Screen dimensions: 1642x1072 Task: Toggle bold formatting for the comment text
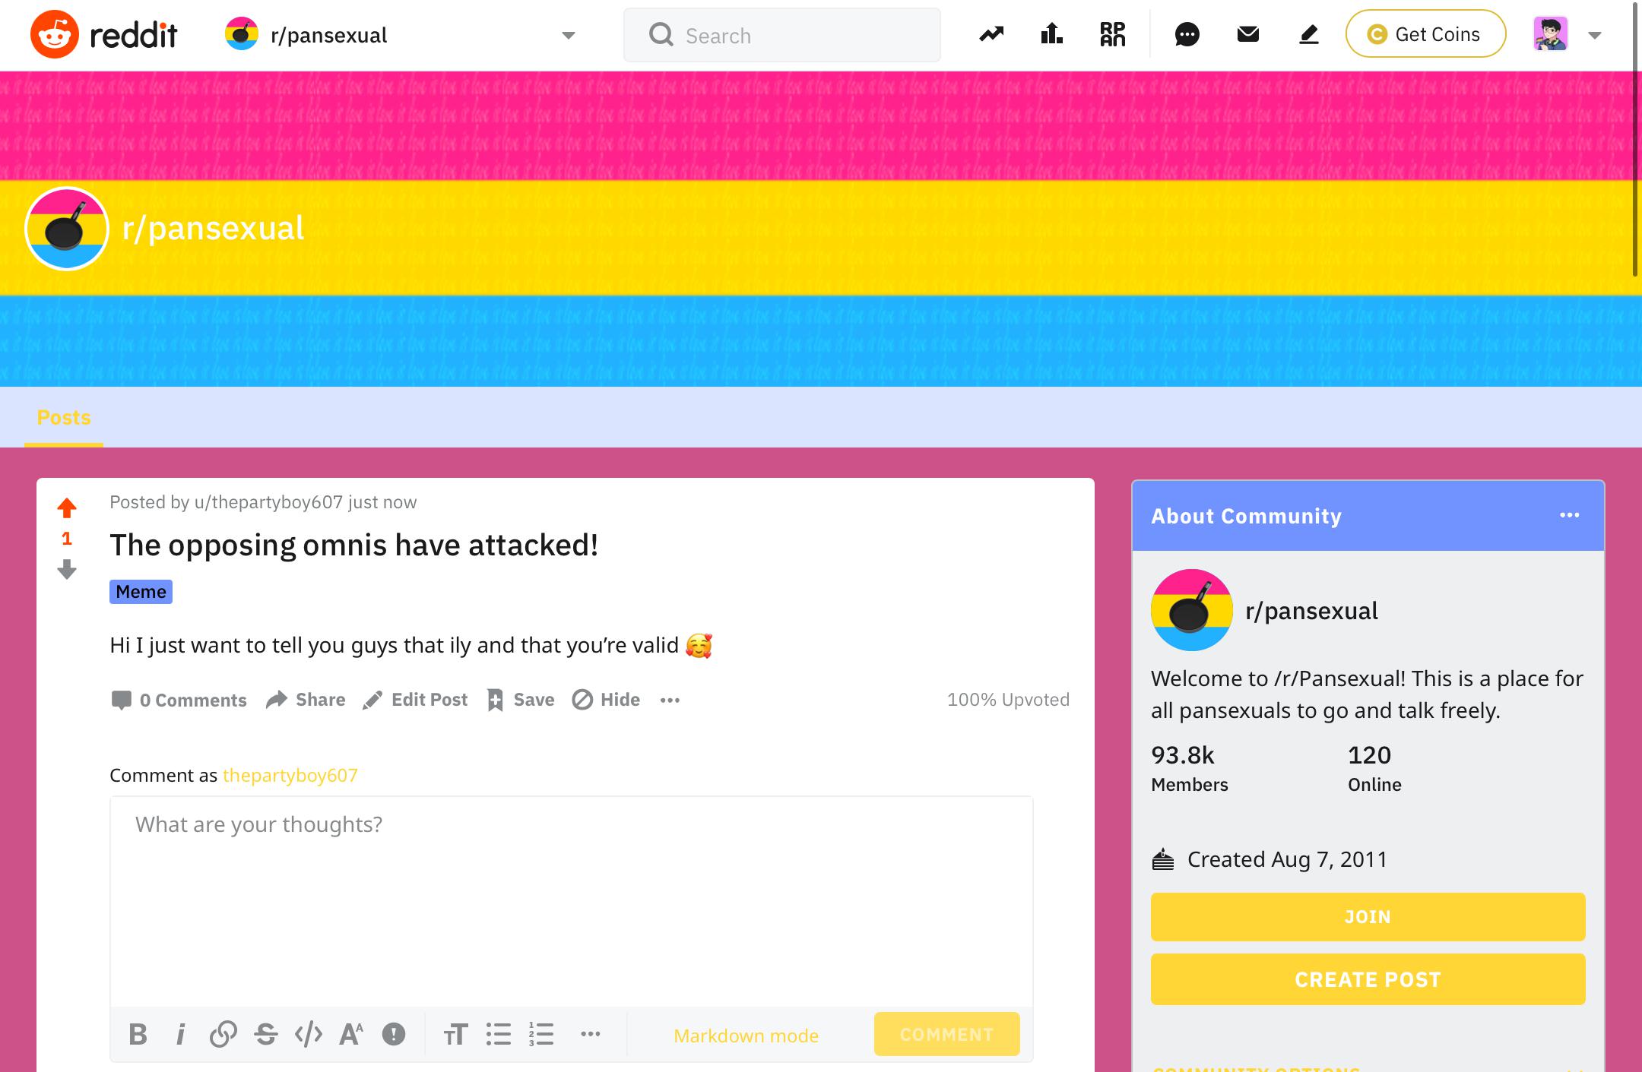[x=138, y=1034]
